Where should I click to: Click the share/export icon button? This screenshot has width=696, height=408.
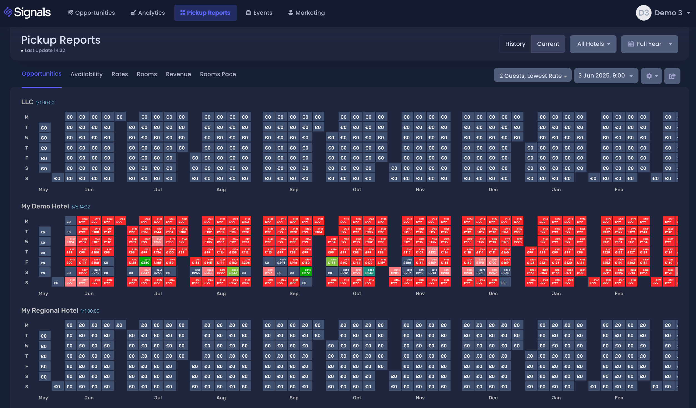tap(672, 76)
